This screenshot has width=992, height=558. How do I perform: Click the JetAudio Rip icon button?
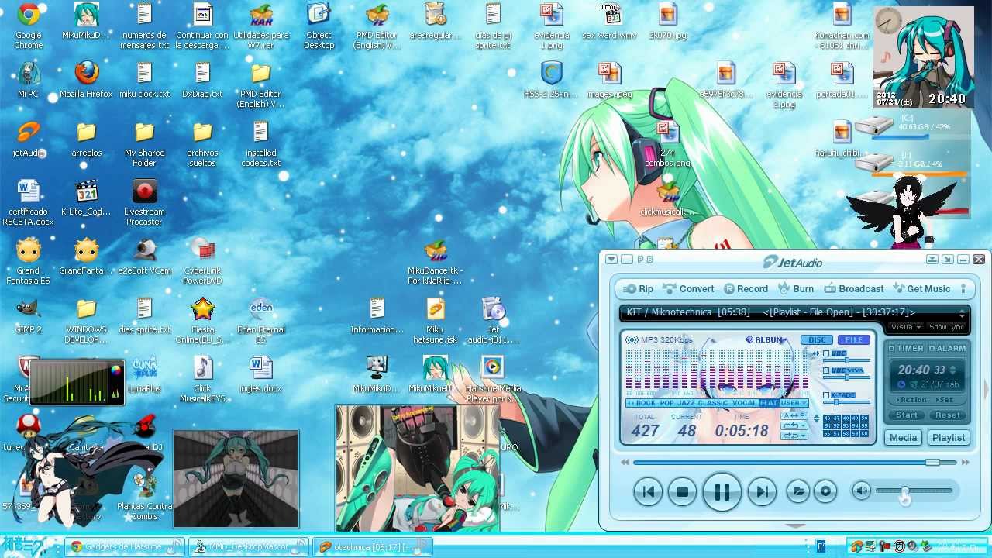(637, 288)
